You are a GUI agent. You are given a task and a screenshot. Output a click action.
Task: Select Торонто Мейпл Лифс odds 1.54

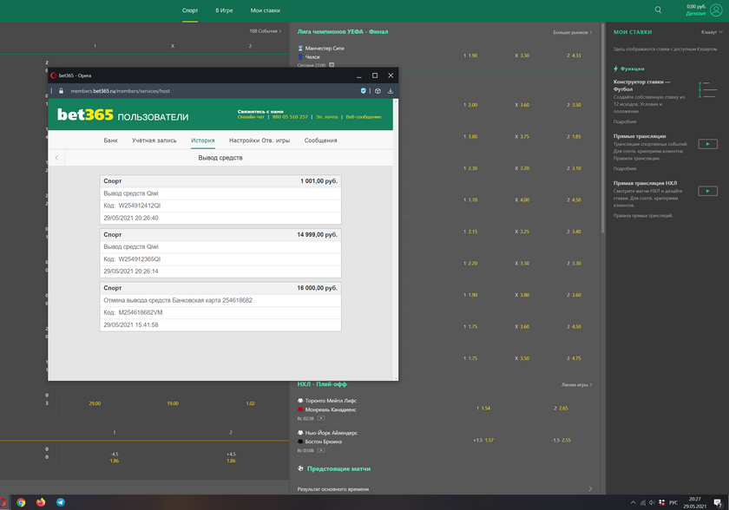[483, 409]
